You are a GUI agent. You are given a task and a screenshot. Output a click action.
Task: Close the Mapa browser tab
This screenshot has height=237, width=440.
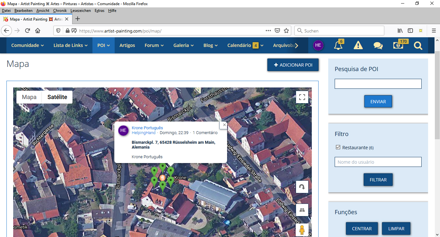pos(67,19)
